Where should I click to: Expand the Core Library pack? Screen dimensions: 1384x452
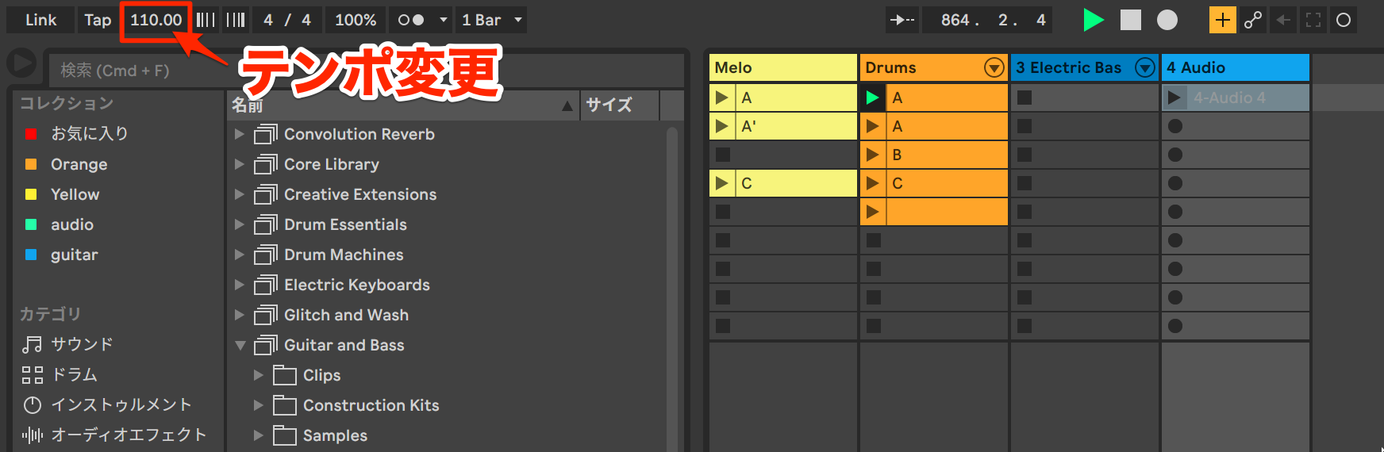[x=239, y=164]
